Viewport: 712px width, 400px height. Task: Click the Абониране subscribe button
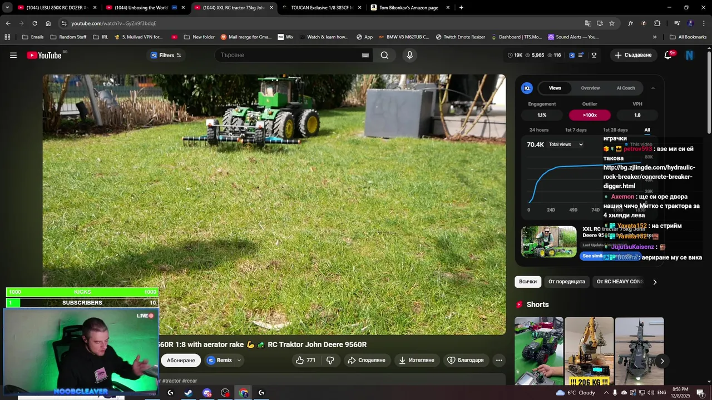click(x=181, y=360)
